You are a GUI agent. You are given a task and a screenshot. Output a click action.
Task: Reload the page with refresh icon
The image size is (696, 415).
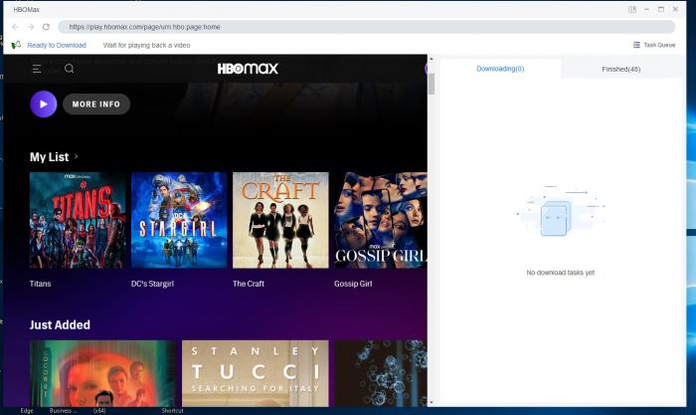pos(46,27)
